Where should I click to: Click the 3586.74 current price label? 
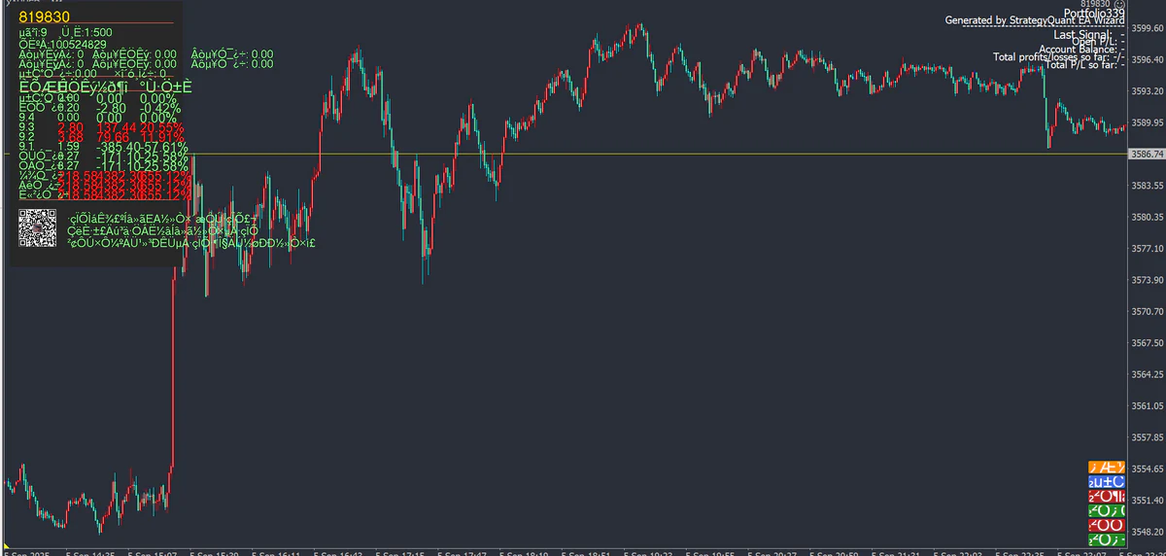1146,154
